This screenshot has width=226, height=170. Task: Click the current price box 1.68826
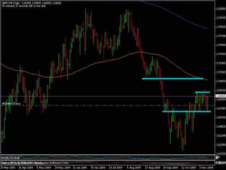221,96
